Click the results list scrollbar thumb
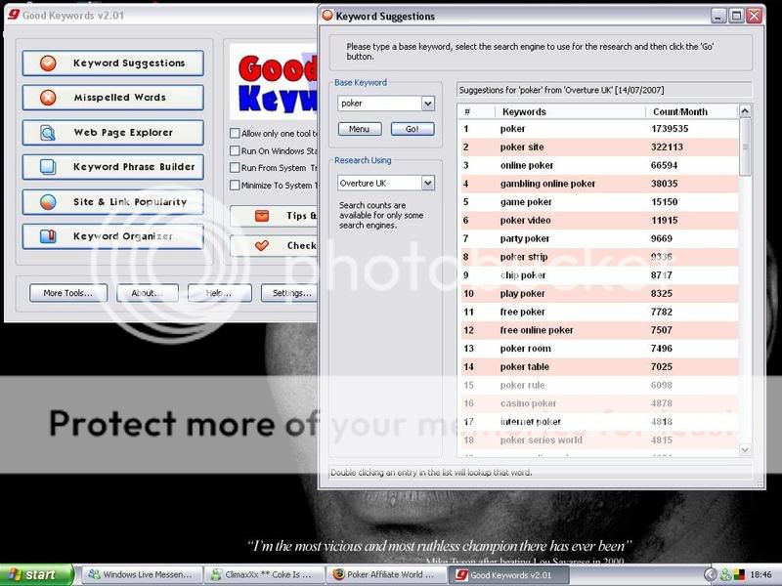Screen dimensions: 782x586 [x=745, y=147]
